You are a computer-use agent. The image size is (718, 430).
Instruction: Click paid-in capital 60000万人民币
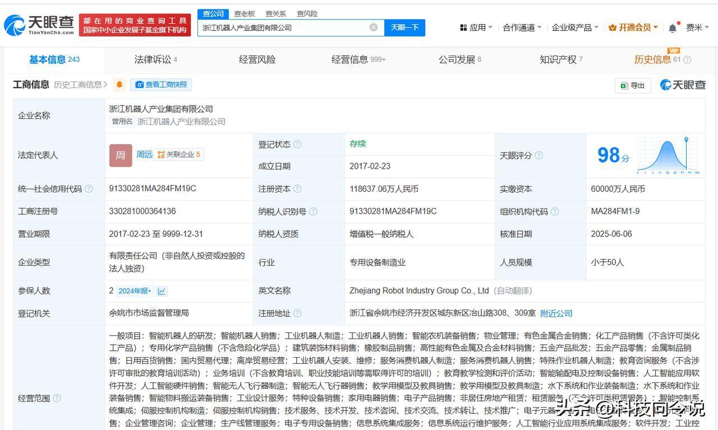pos(618,189)
